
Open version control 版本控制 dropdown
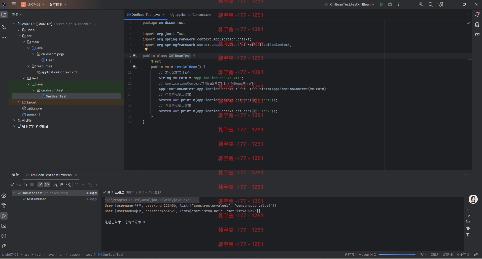[x=58, y=4]
